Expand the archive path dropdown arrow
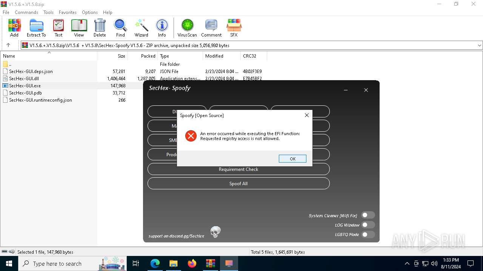The image size is (483, 271). [479, 45]
